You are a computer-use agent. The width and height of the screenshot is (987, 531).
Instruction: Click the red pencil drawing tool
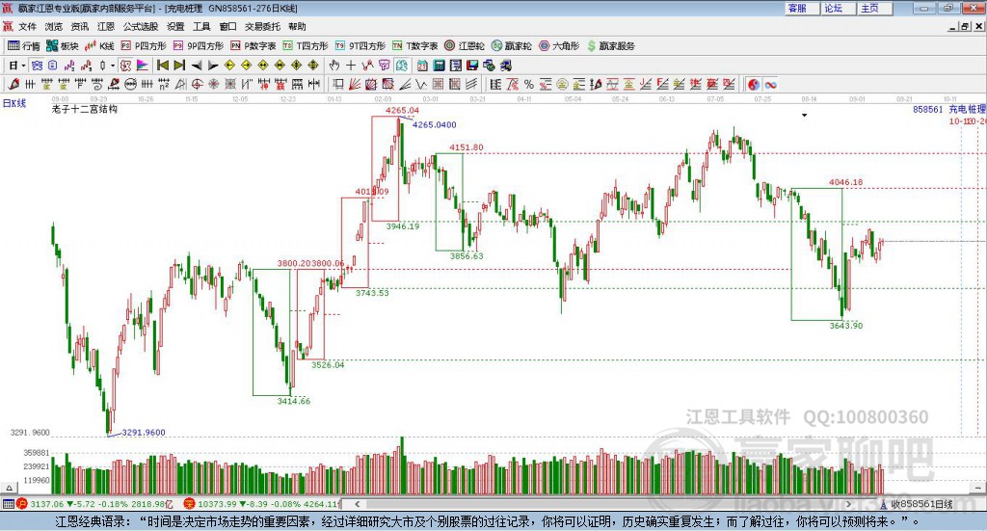coord(13,84)
